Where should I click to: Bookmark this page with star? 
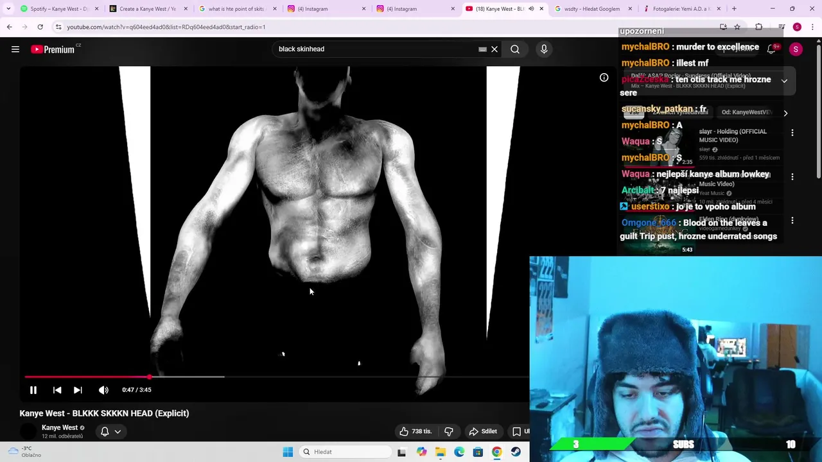click(737, 27)
